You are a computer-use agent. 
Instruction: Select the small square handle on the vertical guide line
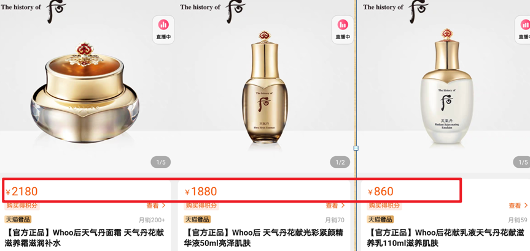pyautogui.click(x=356, y=148)
